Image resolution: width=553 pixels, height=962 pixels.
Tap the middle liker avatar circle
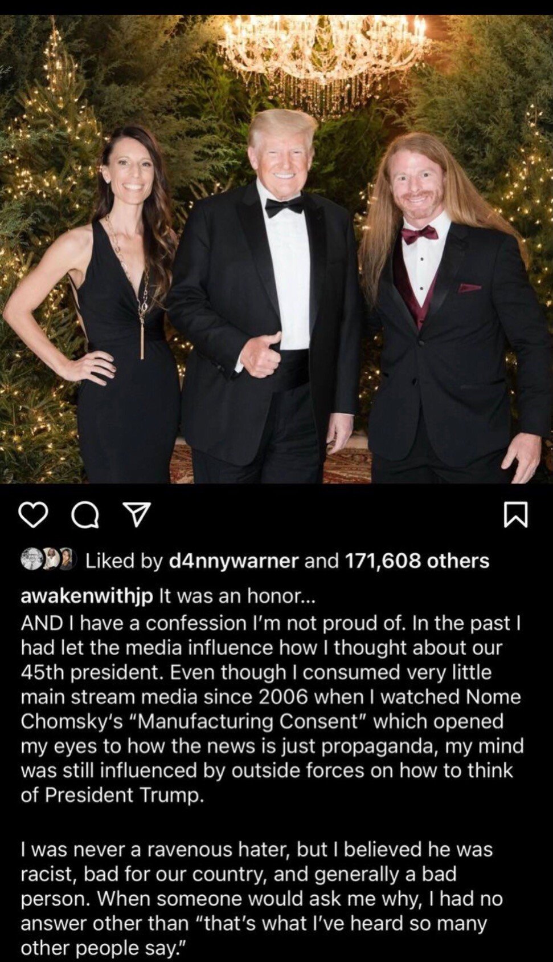[51, 559]
